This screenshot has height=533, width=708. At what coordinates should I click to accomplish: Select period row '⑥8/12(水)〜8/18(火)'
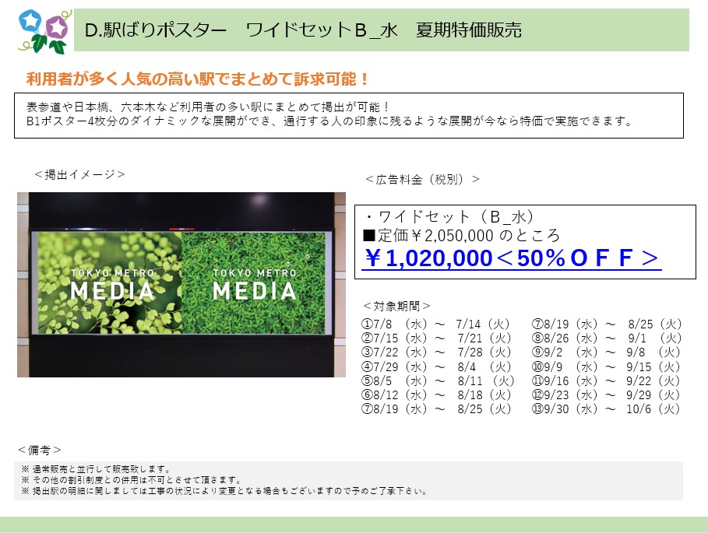point(436,395)
